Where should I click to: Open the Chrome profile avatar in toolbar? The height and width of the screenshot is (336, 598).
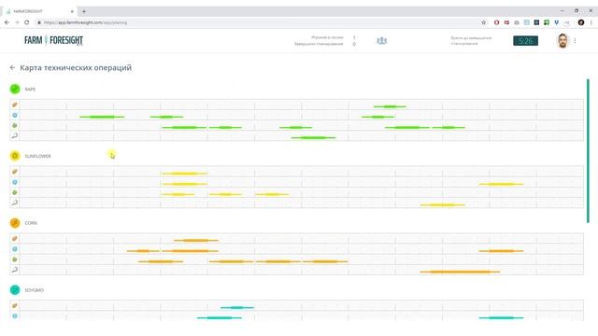pos(581,22)
